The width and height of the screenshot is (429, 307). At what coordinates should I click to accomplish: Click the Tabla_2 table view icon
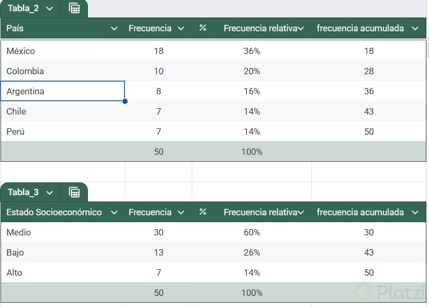(x=74, y=8)
